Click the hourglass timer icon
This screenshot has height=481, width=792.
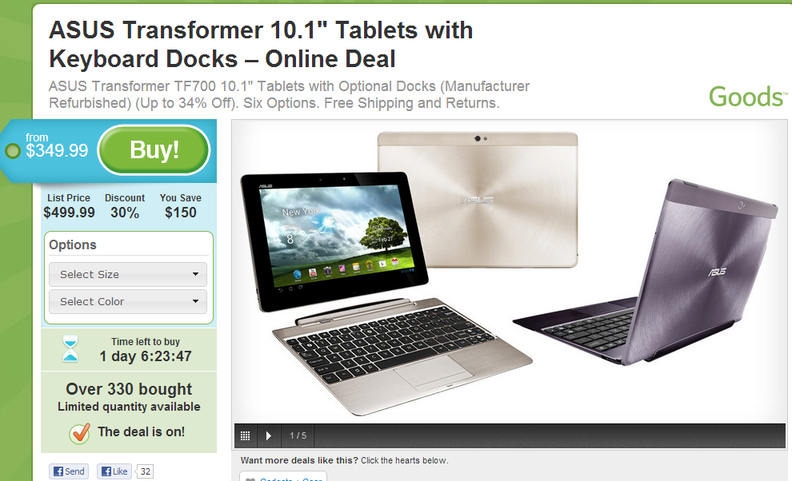tap(70, 348)
